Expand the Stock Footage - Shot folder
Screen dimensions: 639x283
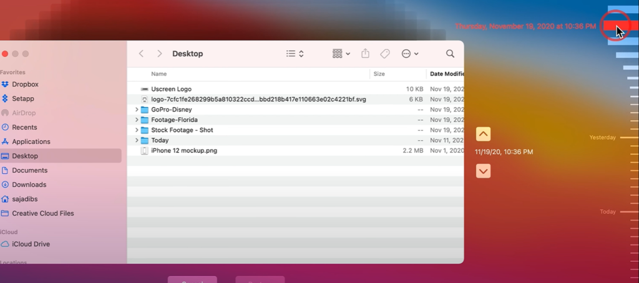coord(137,130)
